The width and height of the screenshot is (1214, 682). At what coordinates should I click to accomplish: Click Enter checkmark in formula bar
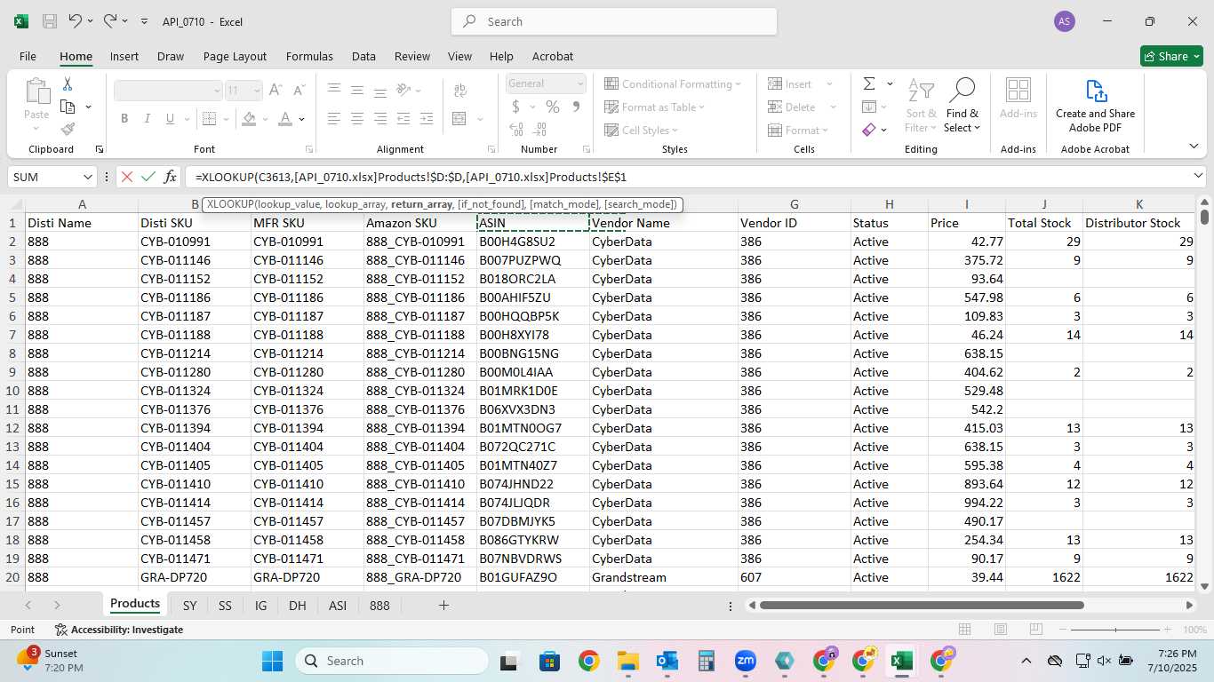click(x=148, y=177)
